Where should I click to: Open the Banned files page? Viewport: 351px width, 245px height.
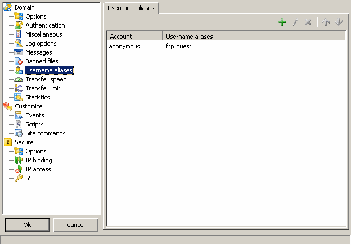click(42, 61)
